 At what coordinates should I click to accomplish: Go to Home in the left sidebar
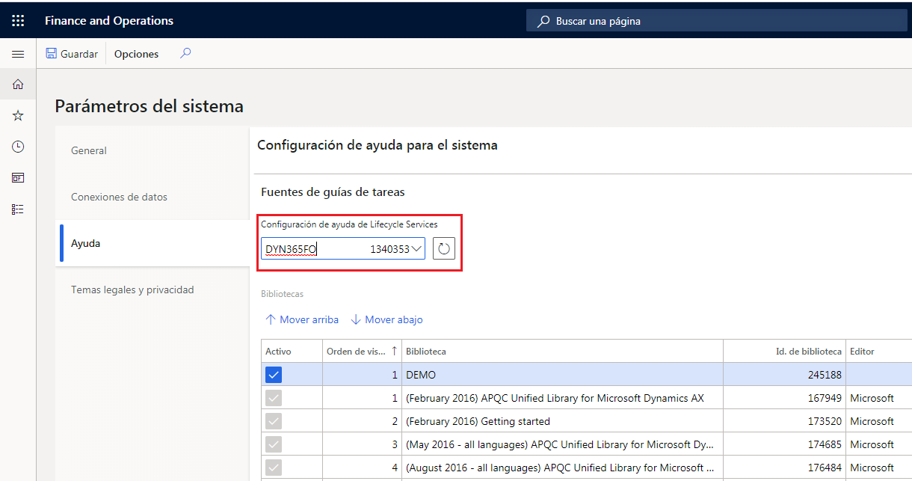(18, 85)
